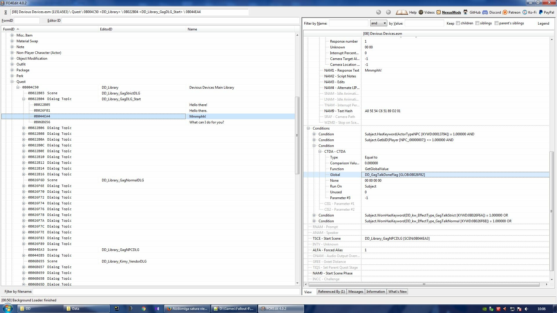Click the navigate back arrow
This screenshot has width=557, height=313.
379,12
